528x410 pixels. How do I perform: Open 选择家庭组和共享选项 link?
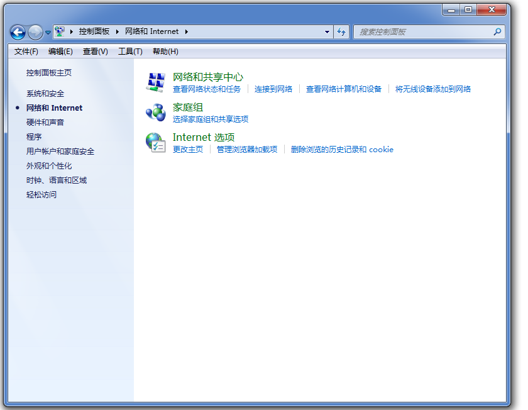(x=211, y=119)
